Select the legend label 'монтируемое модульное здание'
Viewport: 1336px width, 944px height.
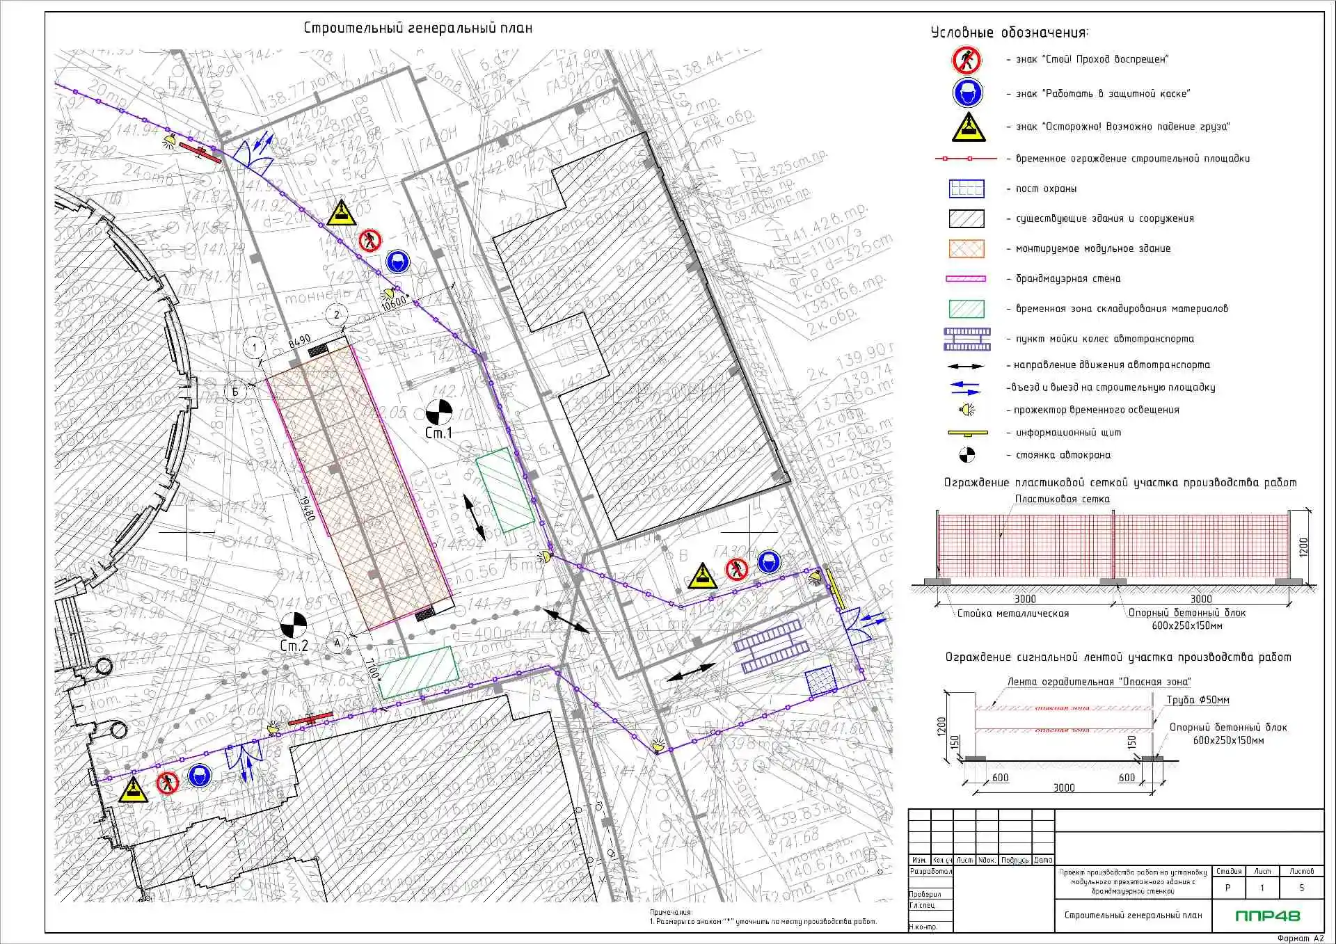1093,248
